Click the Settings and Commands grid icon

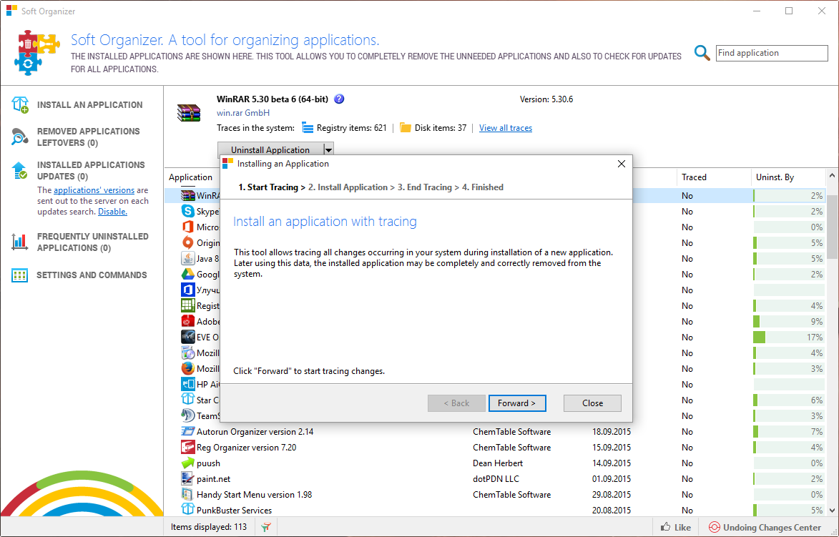tap(20, 275)
